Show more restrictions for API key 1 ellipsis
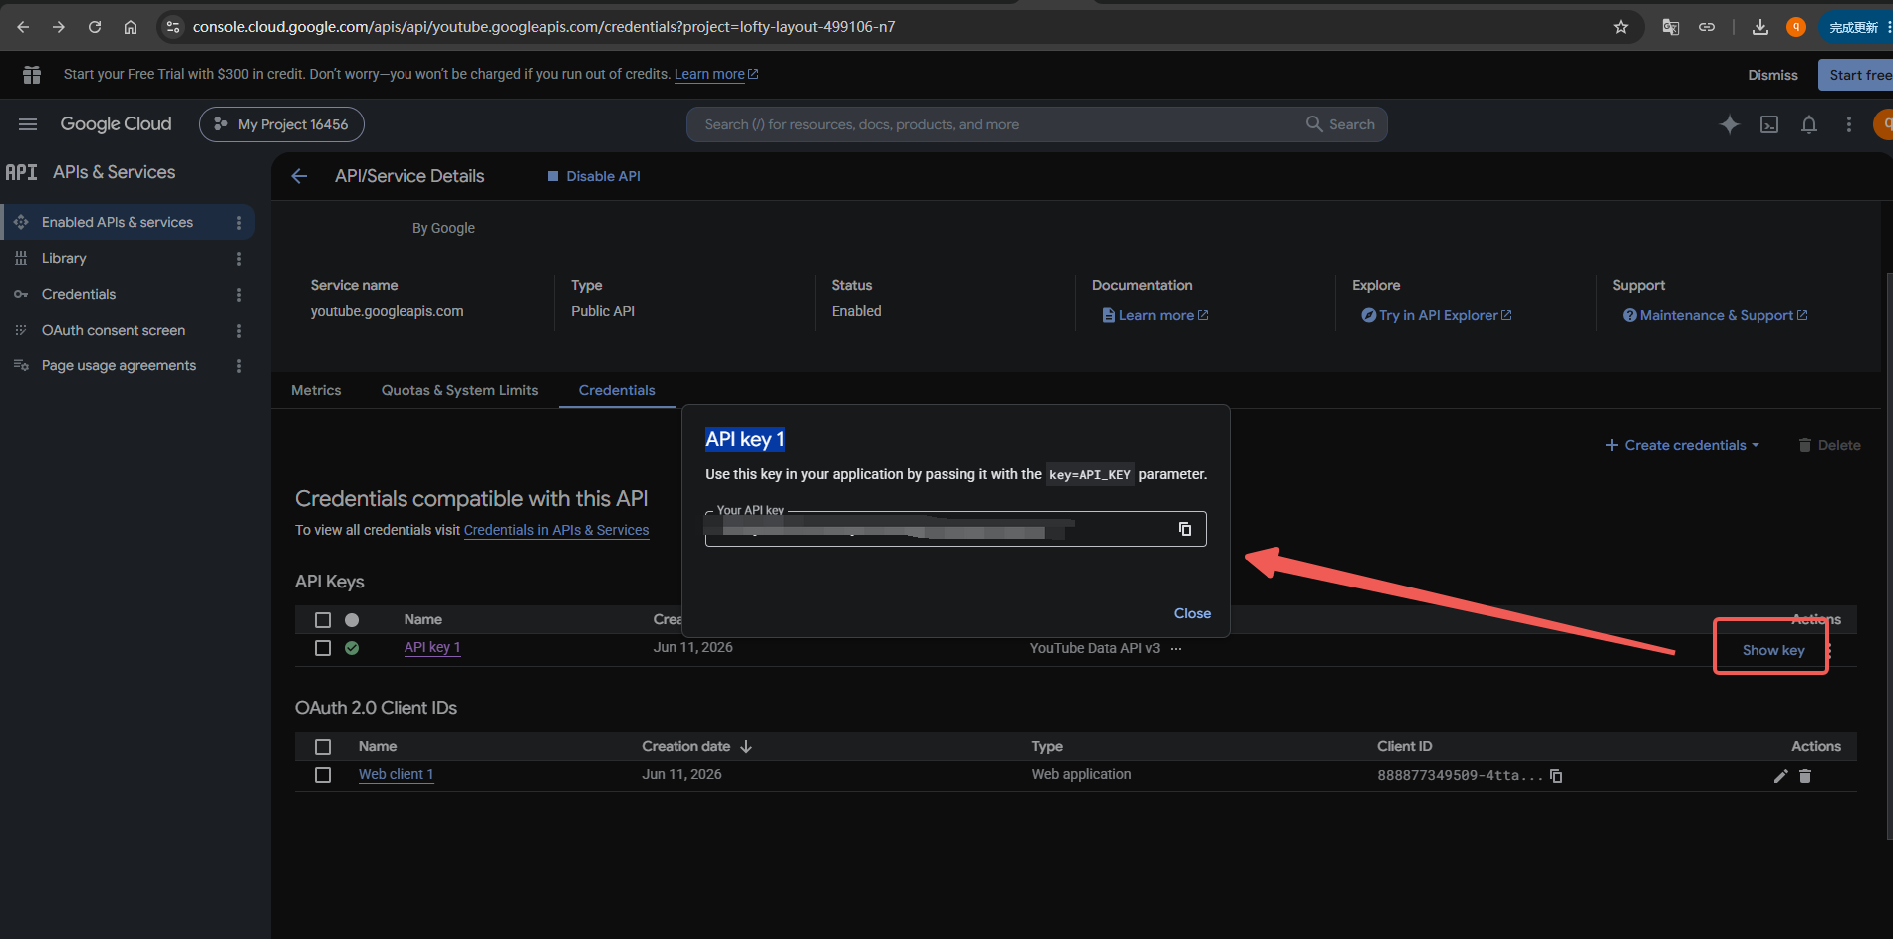 click(x=1176, y=648)
